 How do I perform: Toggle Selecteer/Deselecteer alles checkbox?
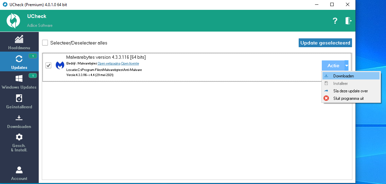(x=45, y=43)
